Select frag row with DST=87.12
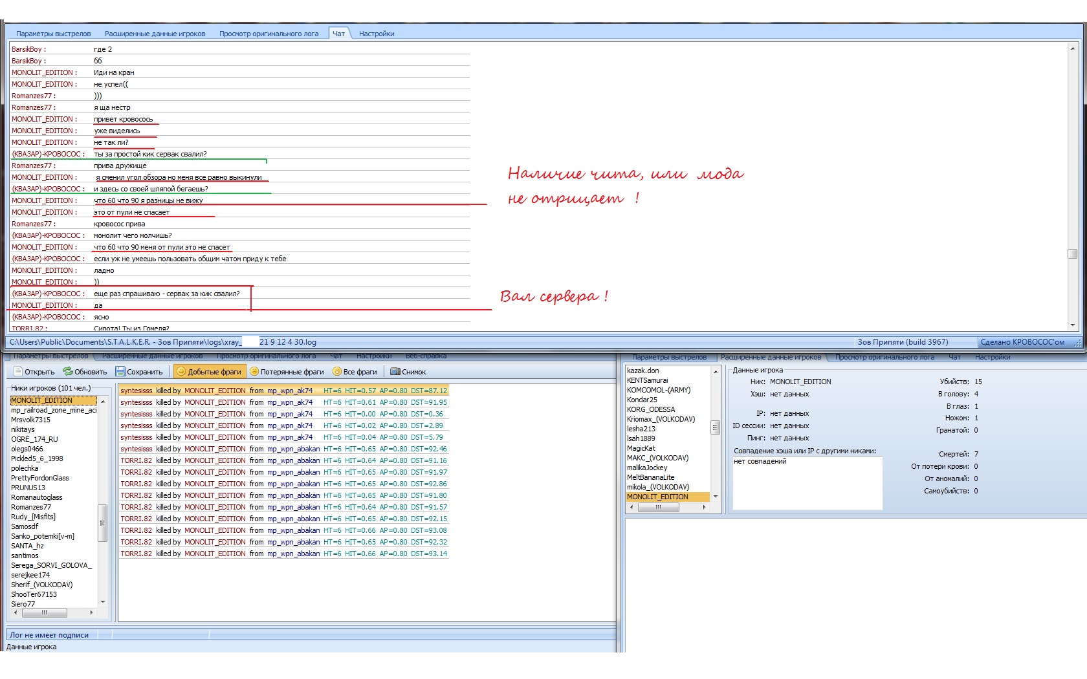The width and height of the screenshot is (1087, 679). pyautogui.click(x=283, y=391)
